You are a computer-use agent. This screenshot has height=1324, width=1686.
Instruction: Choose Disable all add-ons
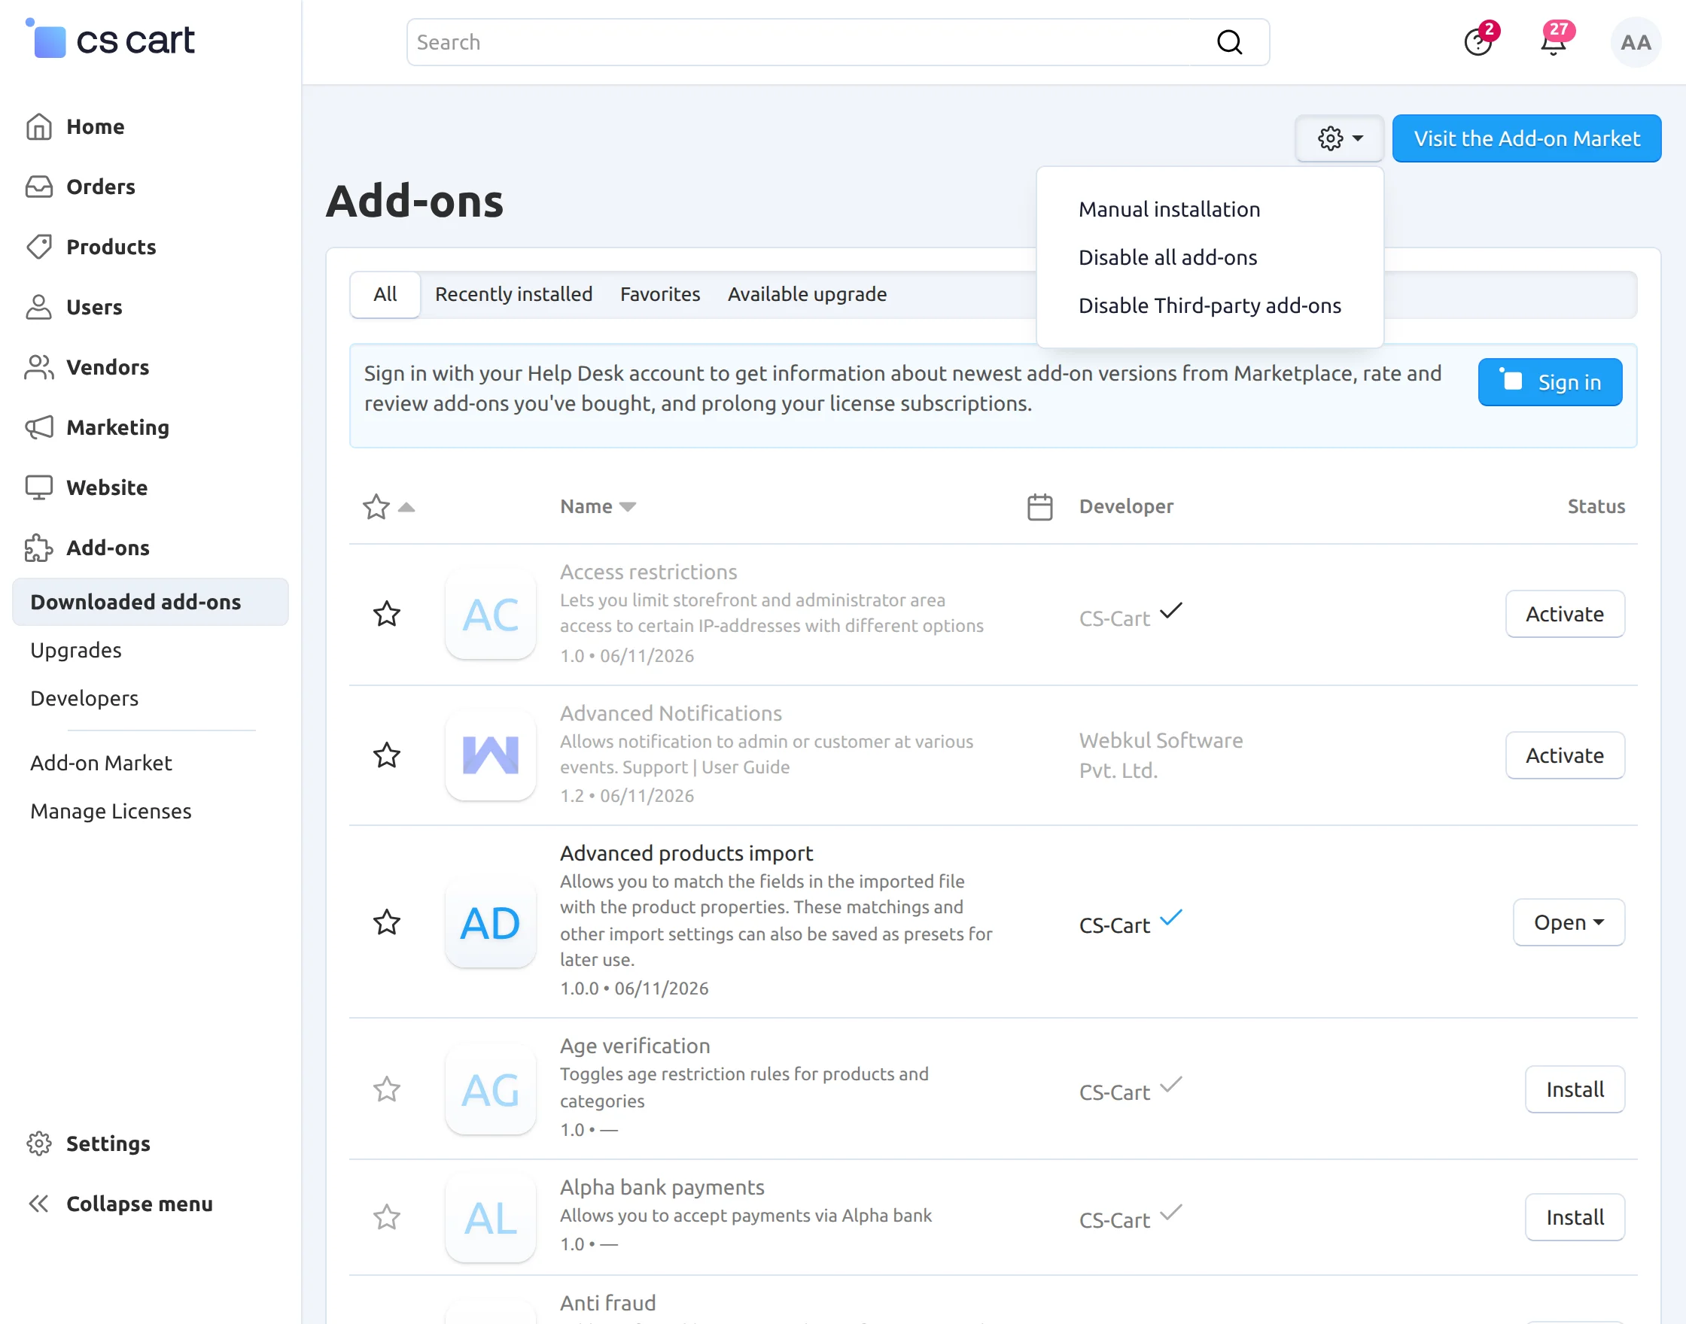coord(1168,257)
